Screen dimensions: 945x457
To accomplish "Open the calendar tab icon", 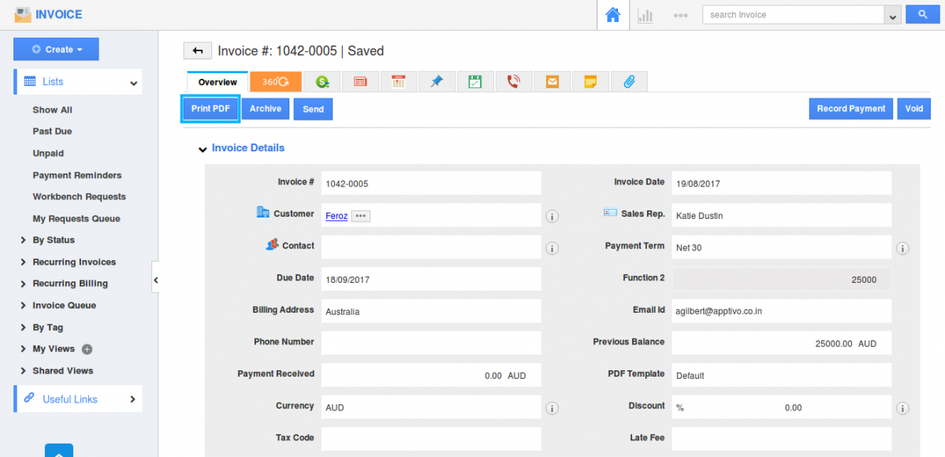I will [398, 82].
